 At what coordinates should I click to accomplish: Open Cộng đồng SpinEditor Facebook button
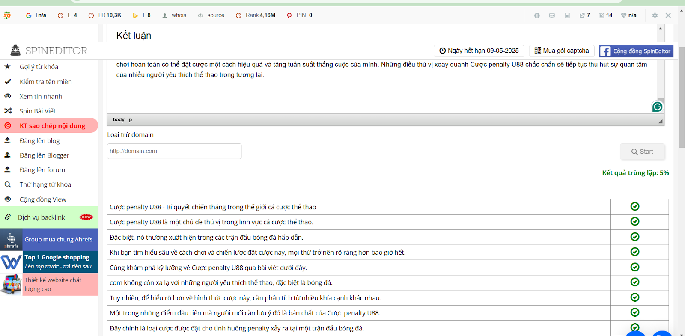tap(636, 51)
